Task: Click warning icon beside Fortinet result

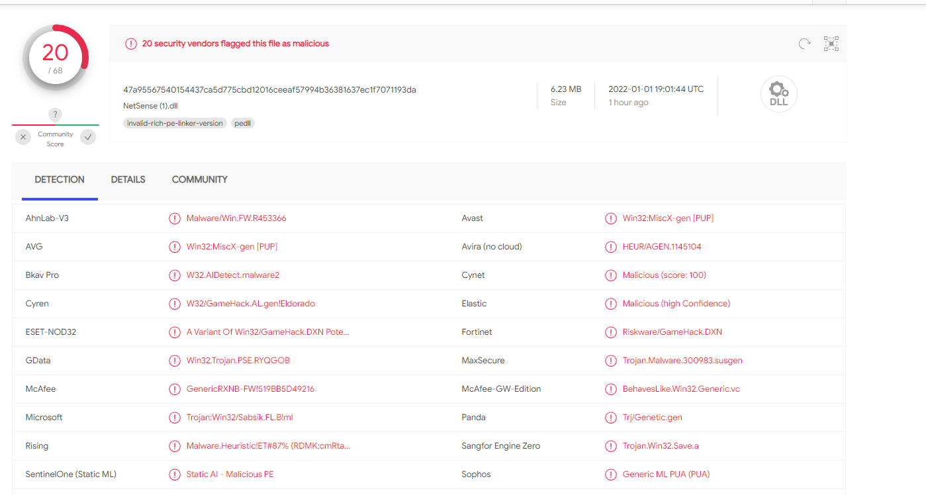Action: coord(611,332)
